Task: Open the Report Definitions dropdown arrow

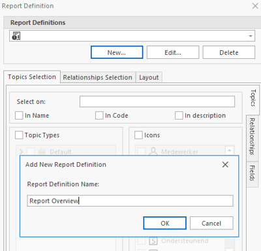Action: tap(251, 36)
